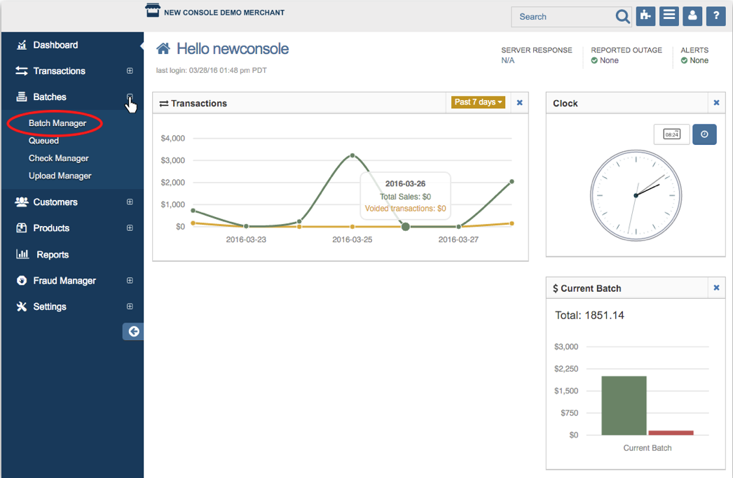
Task: Click the question mark help icon
Action: pos(715,15)
